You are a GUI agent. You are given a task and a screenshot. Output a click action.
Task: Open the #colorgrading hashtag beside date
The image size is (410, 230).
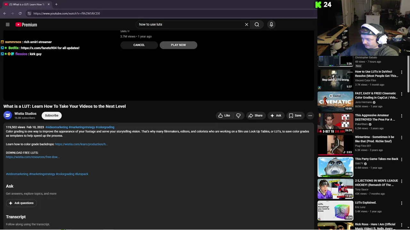[x=105, y=127]
